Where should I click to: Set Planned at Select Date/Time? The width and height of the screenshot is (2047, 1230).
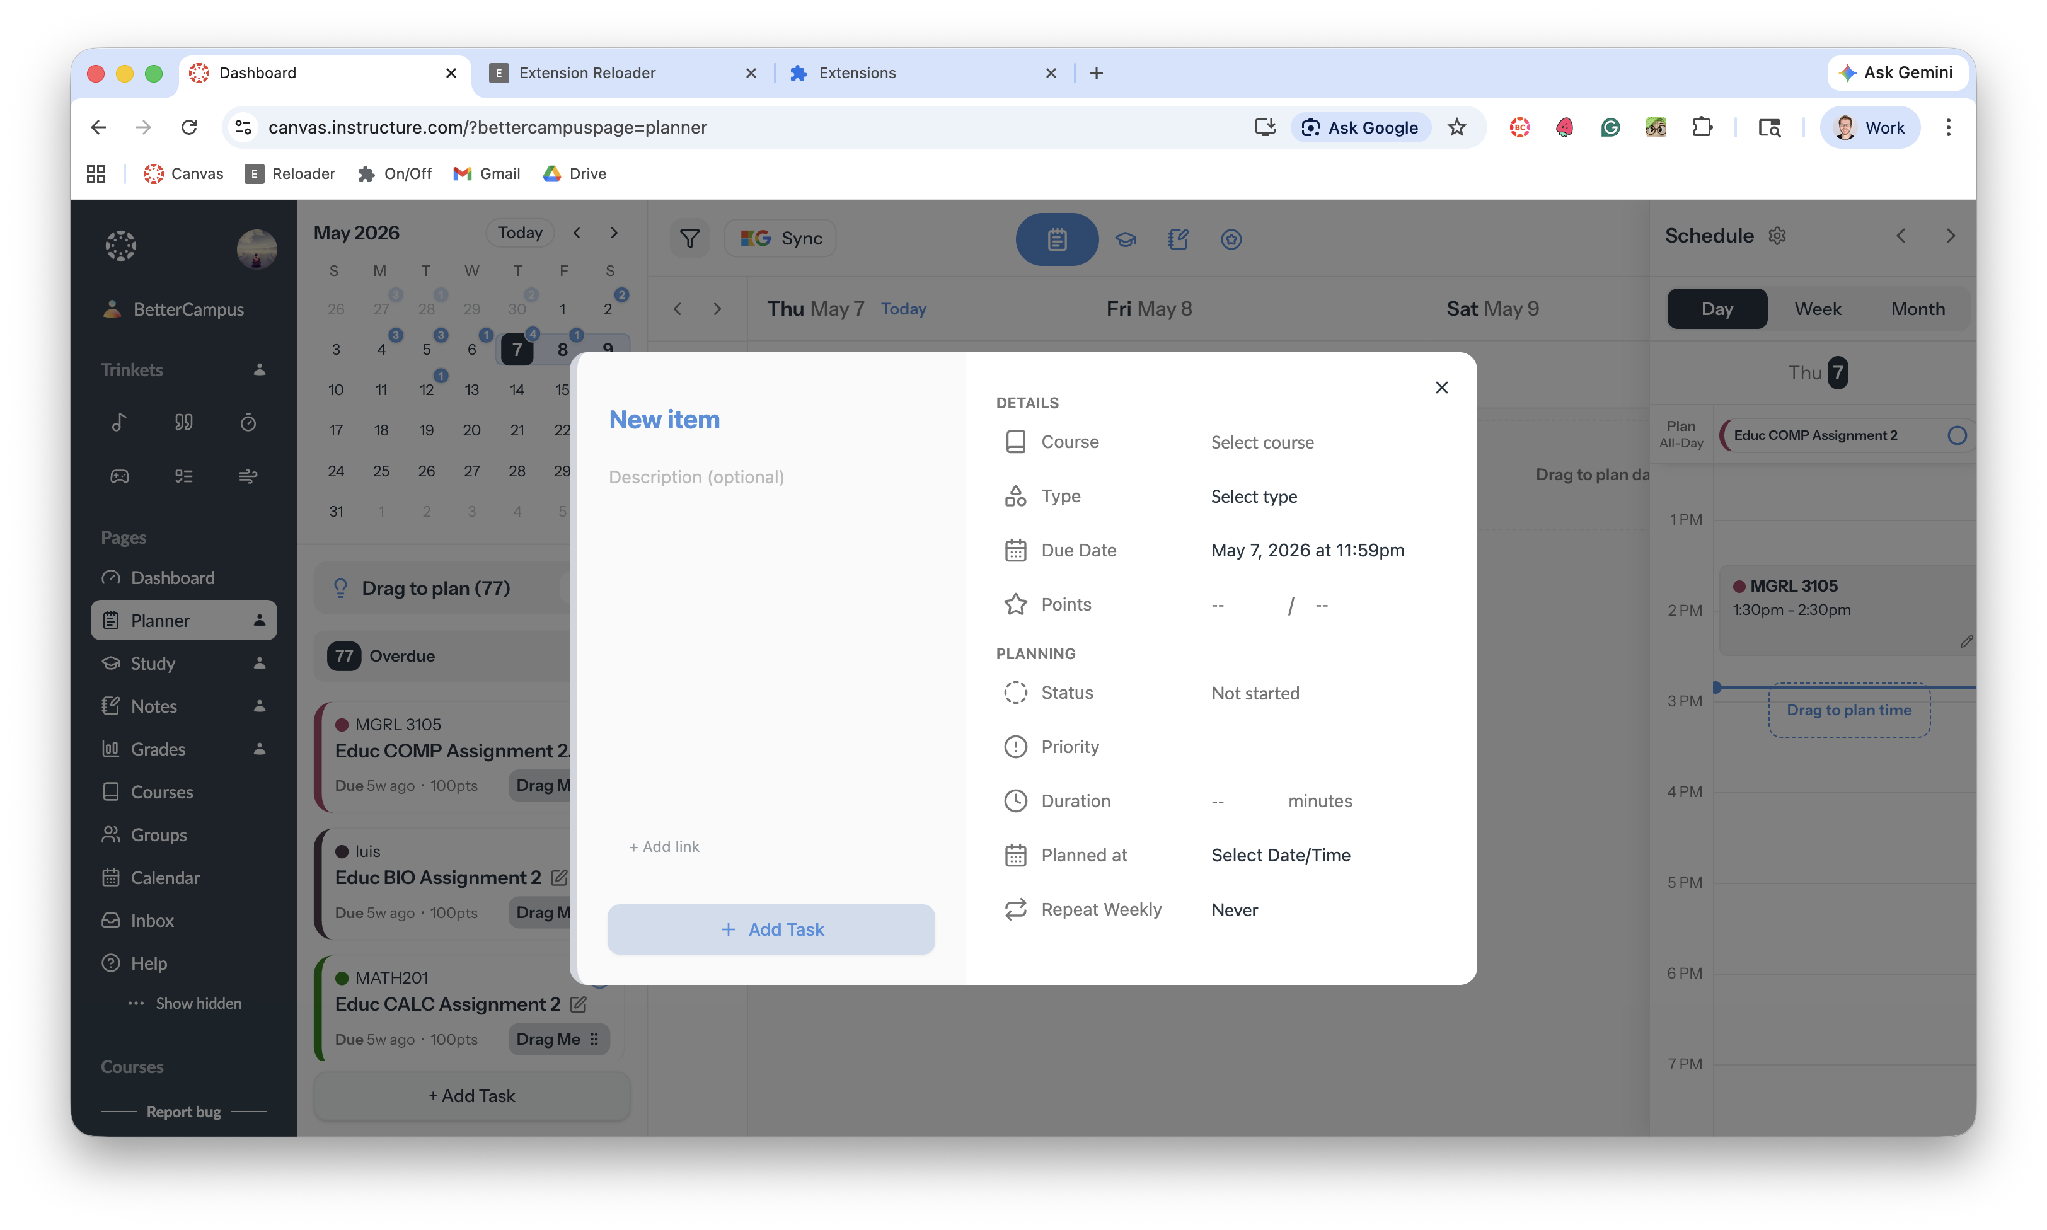click(x=1281, y=855)
